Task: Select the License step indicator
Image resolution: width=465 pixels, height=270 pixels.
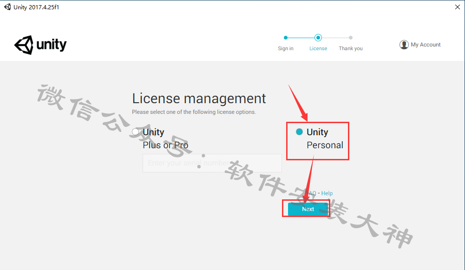Action: tap(318, 38)
